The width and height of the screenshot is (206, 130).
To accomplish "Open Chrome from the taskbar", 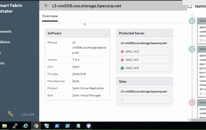I will coord(36,126).
